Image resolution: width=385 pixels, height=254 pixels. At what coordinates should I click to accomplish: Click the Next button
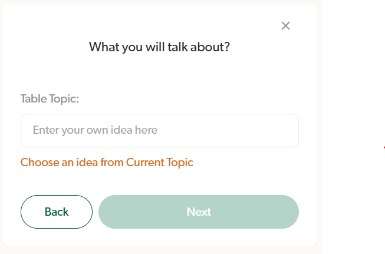(x=199, y=212)
